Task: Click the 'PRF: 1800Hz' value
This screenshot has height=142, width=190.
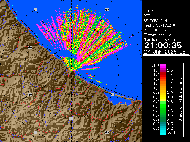Action: [155, 30]
